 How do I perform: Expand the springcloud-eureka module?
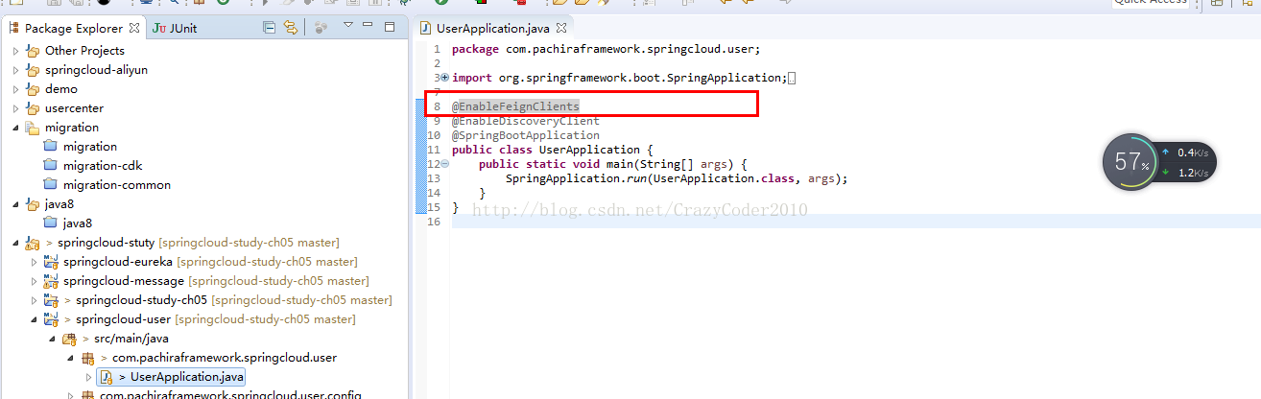point(35,261)
